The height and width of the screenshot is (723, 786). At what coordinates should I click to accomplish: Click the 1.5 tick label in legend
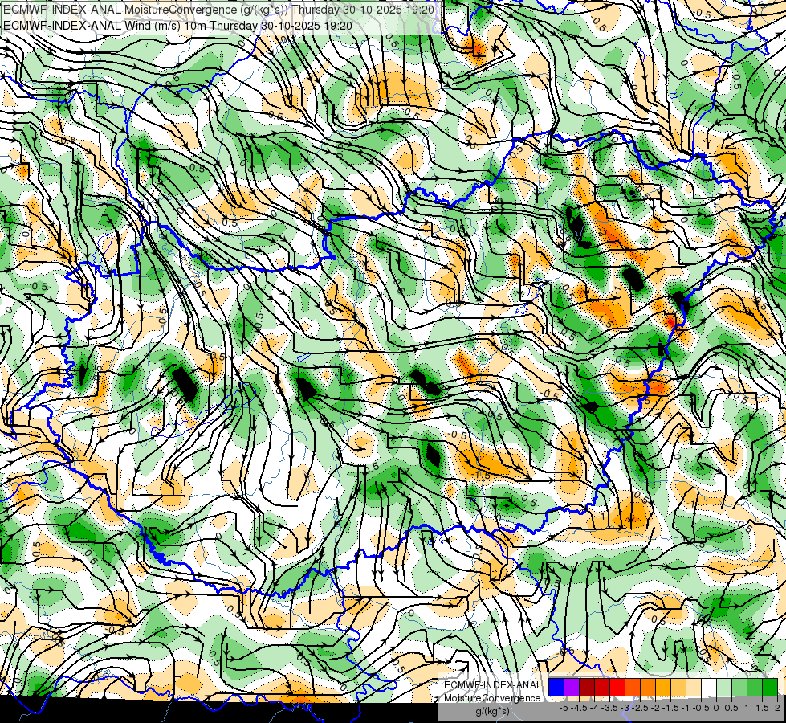coord(762,708)
